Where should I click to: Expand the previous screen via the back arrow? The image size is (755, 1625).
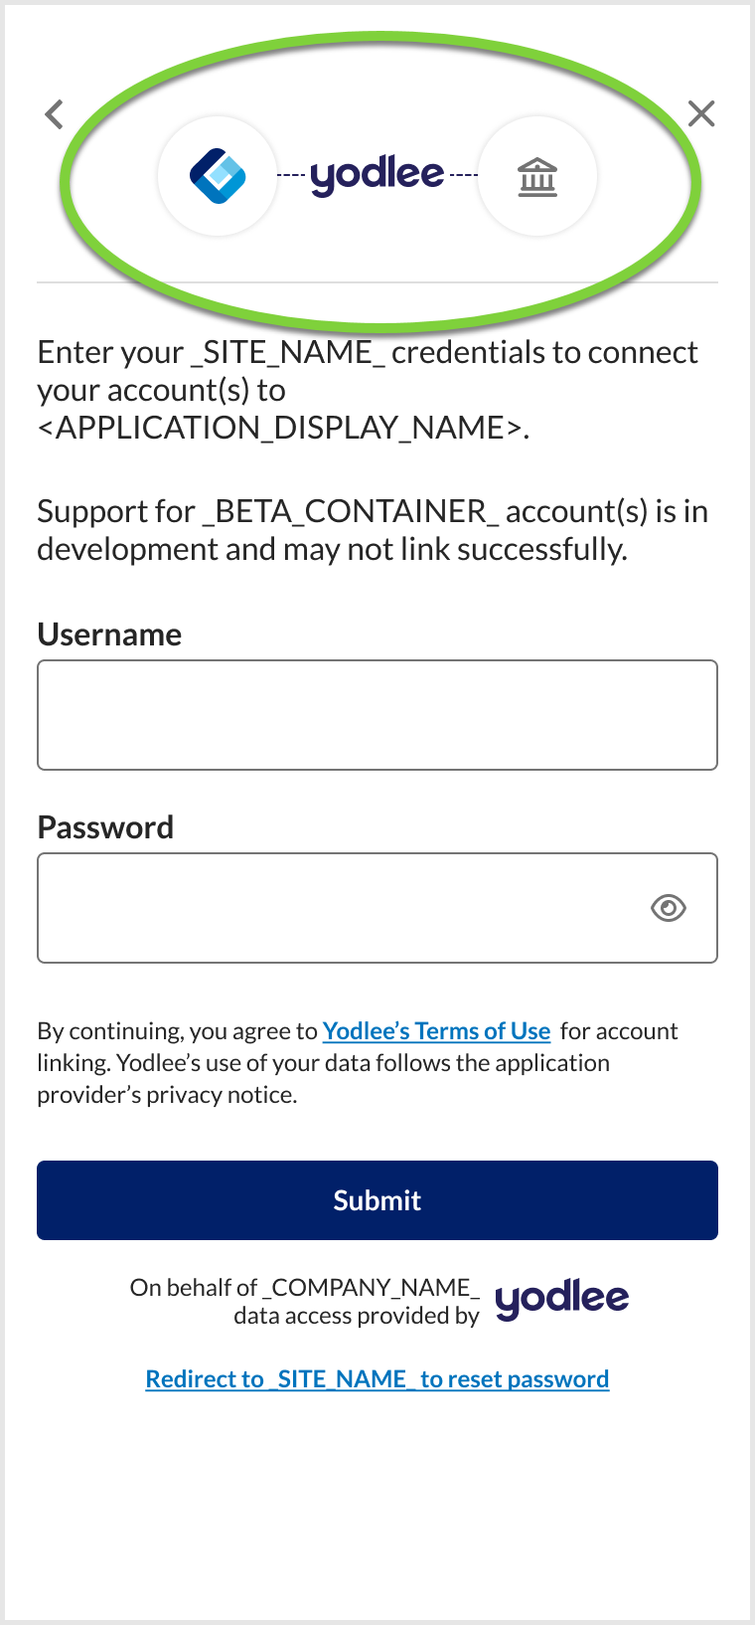(53, 113)
